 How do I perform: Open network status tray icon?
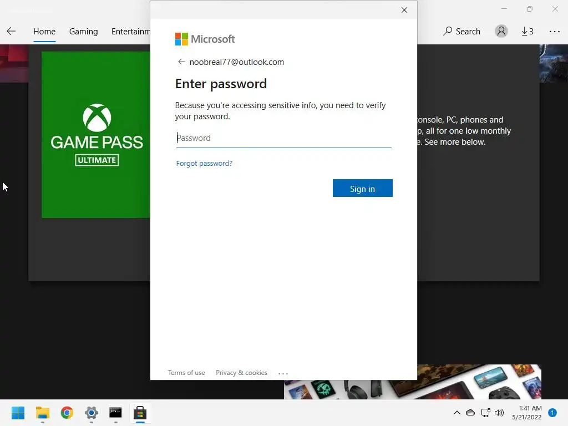click(x=485, y=413)
